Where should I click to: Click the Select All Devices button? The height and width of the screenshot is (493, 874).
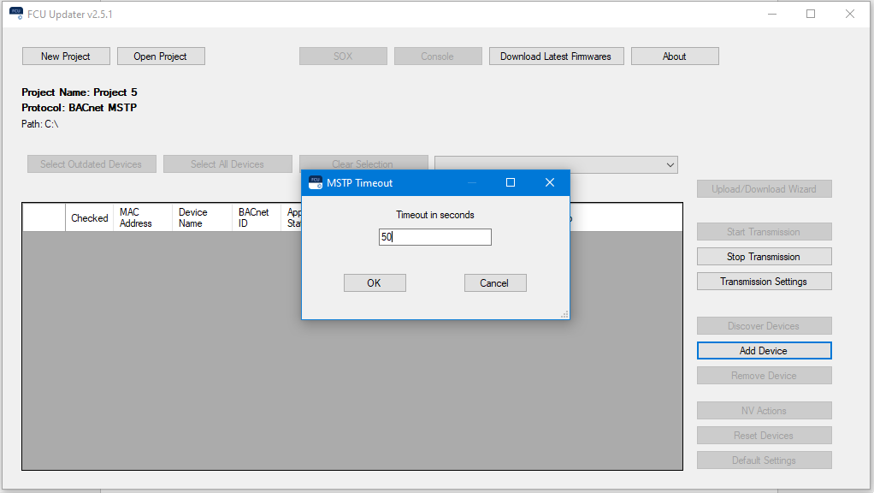227,163
